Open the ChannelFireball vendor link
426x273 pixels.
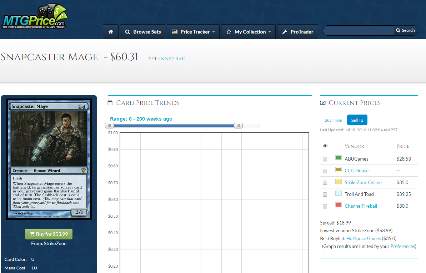click(x=361, y=206)
